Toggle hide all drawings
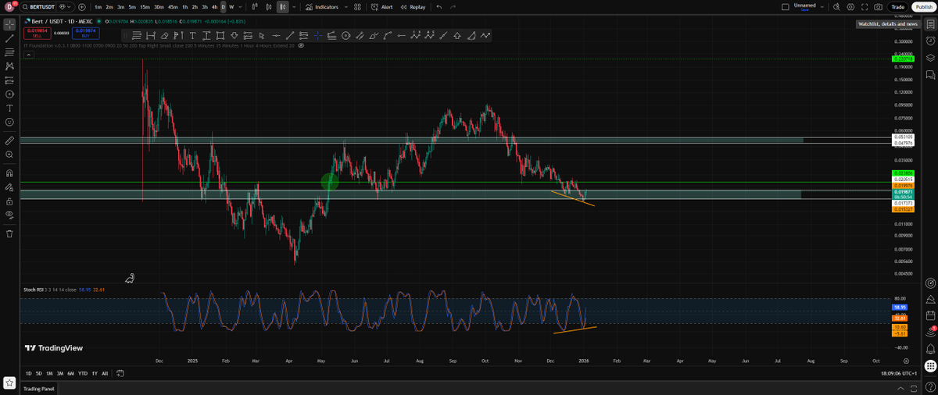938x395 pixels. coord(9,215)
